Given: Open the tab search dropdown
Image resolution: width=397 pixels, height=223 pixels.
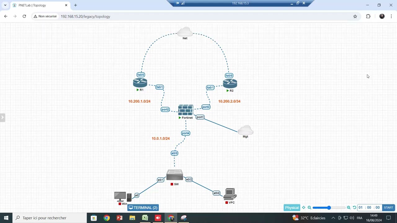Looking at the screenshot, I should 5,5.
